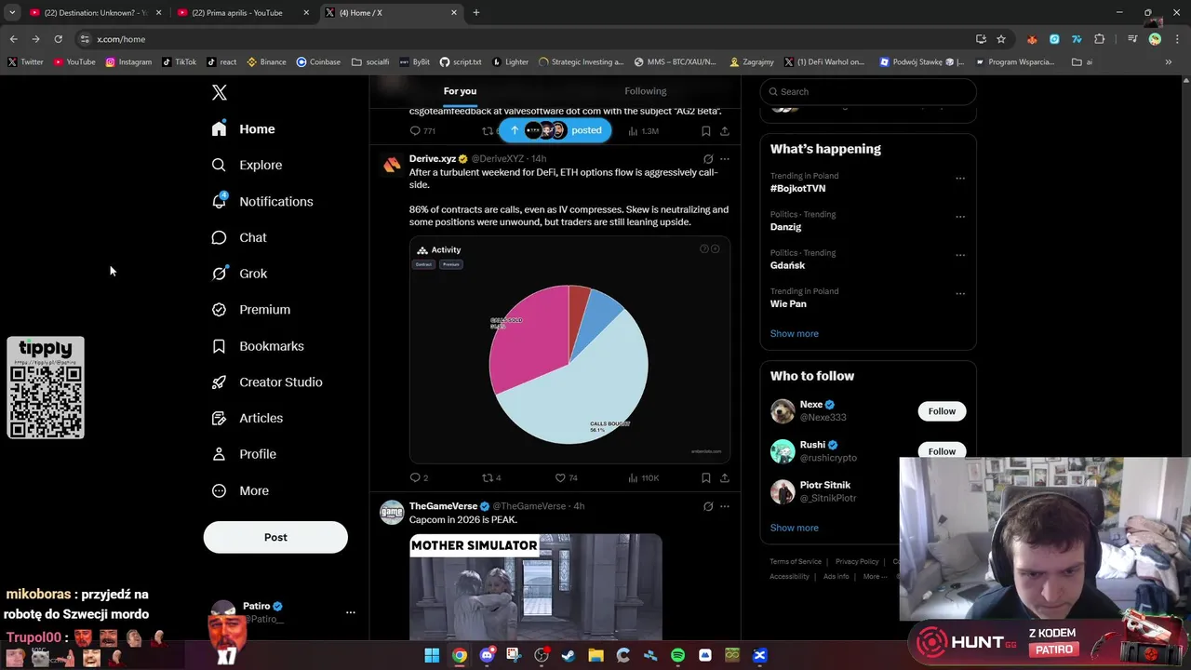Bookmark the Derive.xyz post
The image size is (1191, 670).
coord(706,478)
